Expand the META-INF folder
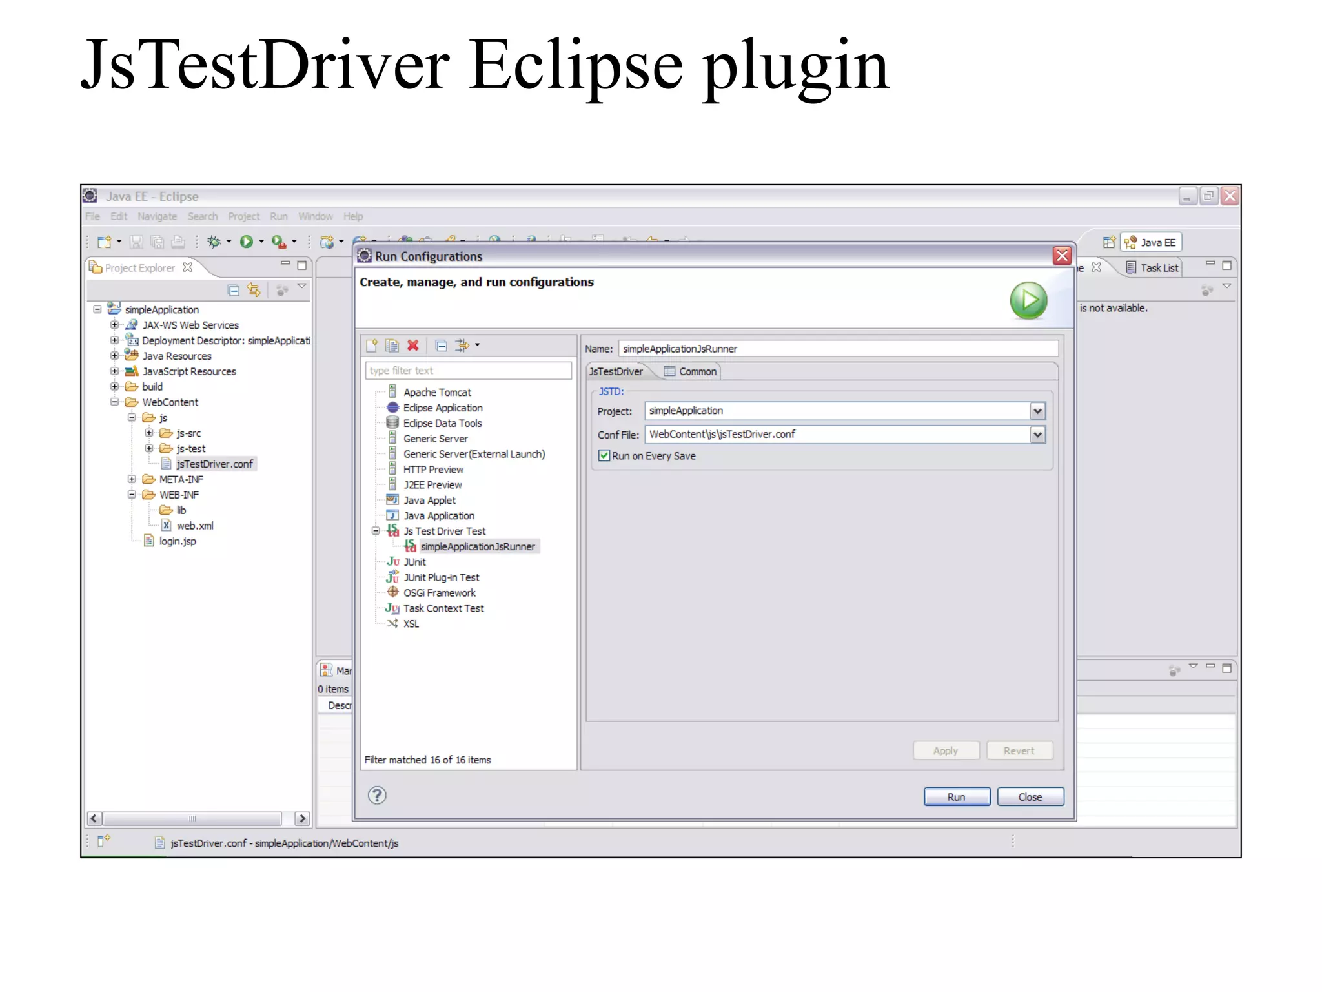Image resolution: width=1322 pixels, height=992 pixels. pyautogui.click(x=132, y=479)
